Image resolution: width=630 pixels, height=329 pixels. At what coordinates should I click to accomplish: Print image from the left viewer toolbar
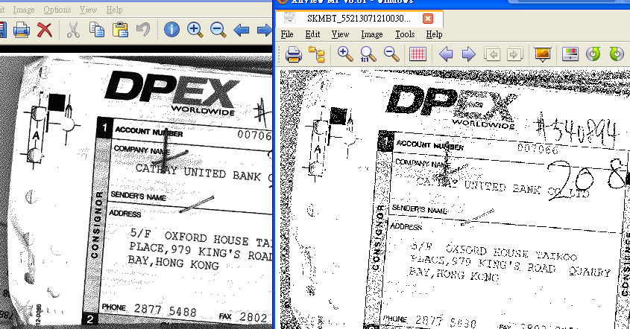click(22, 30)
